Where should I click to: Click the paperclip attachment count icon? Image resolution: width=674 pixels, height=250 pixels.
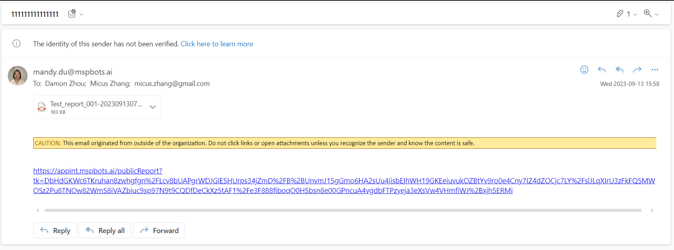point(620,14)
